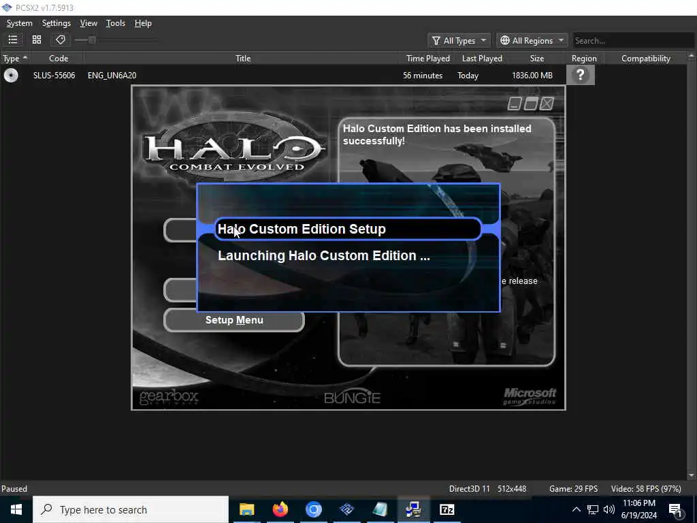697x523 pixels.
Task: Open the View menu
Action: (88, 23)
